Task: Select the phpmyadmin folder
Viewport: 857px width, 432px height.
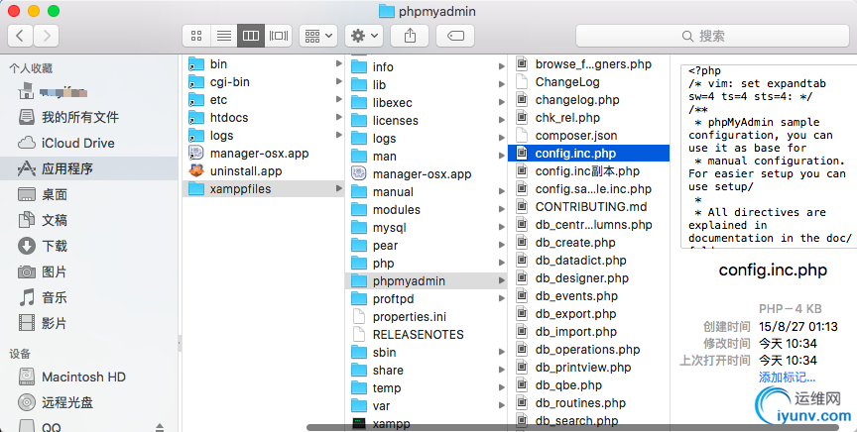Action: pos(427,281)
